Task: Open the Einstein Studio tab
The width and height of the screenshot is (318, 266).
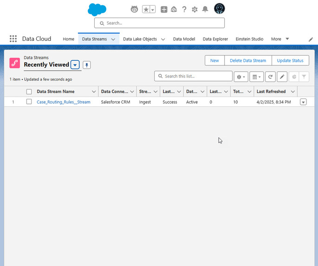Action: pyautogui.click(x=249, y=39)
